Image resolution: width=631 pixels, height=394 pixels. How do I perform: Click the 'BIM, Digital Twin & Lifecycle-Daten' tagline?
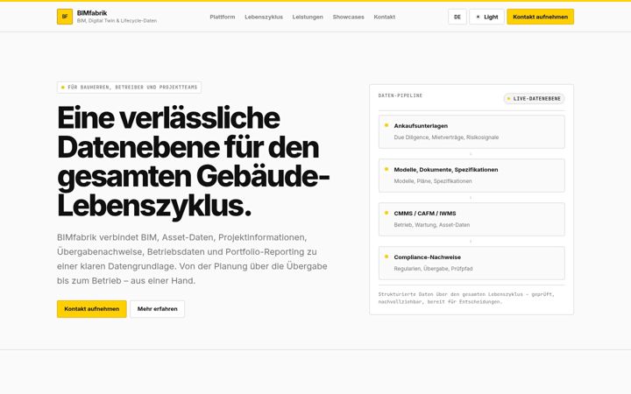tap(117, 21)
